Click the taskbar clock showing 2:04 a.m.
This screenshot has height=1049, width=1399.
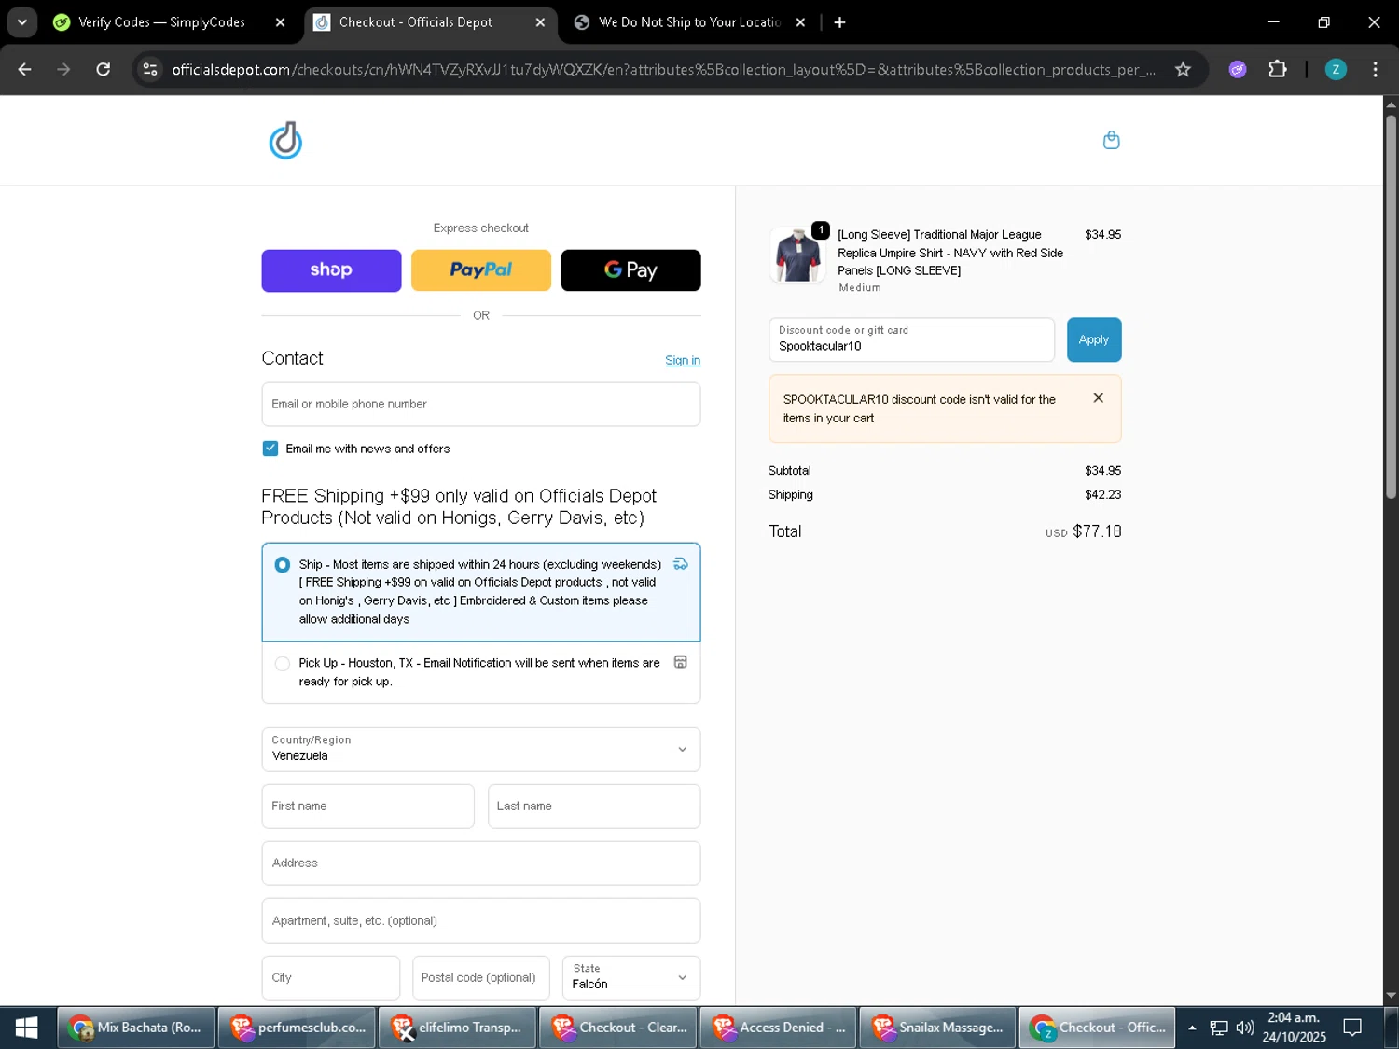pyautogui.click(x=1295, y=1028)
